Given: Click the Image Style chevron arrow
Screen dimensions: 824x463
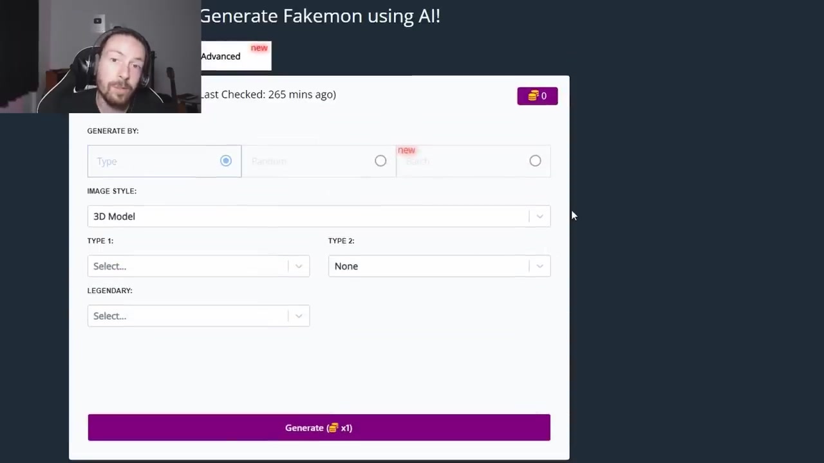Looking at the screenshot, I should (x=539, y=217).
